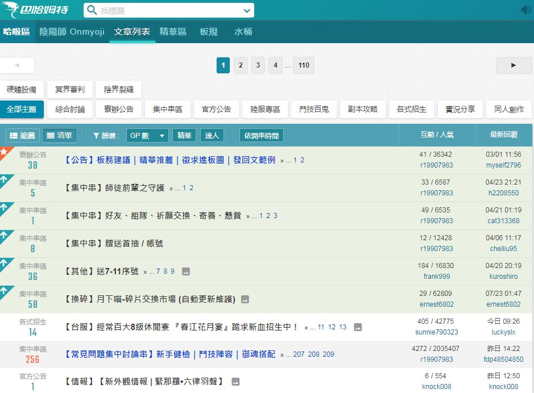Click image icon on 送7-11序號 thread
534x393 pixels.
click(x=185, y=271)
